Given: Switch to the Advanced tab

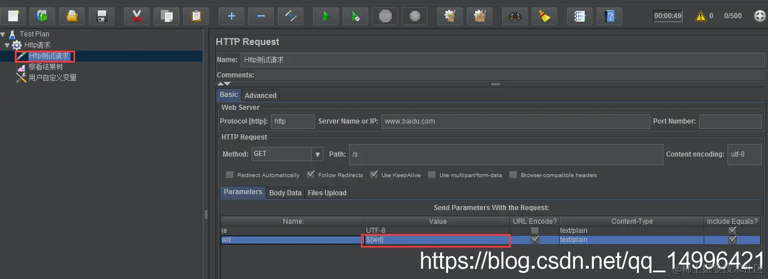Looking at the screenshot, I should pyautogui.click(x=260, y=96).
